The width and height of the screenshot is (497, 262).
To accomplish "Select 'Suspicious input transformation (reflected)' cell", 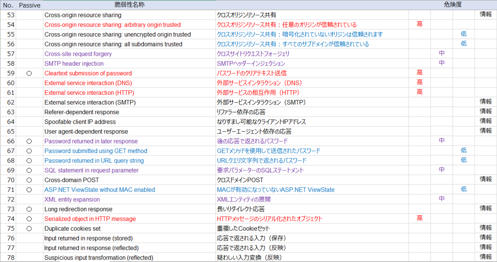I will [129, 258].
